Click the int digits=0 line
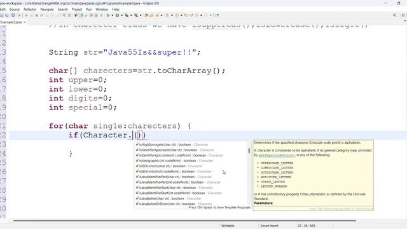Viewport: 407px width, 229px height. [x=80, y=99]
